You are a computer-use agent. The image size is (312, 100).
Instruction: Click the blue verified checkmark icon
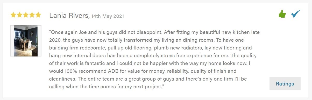[x=295, y=14]
